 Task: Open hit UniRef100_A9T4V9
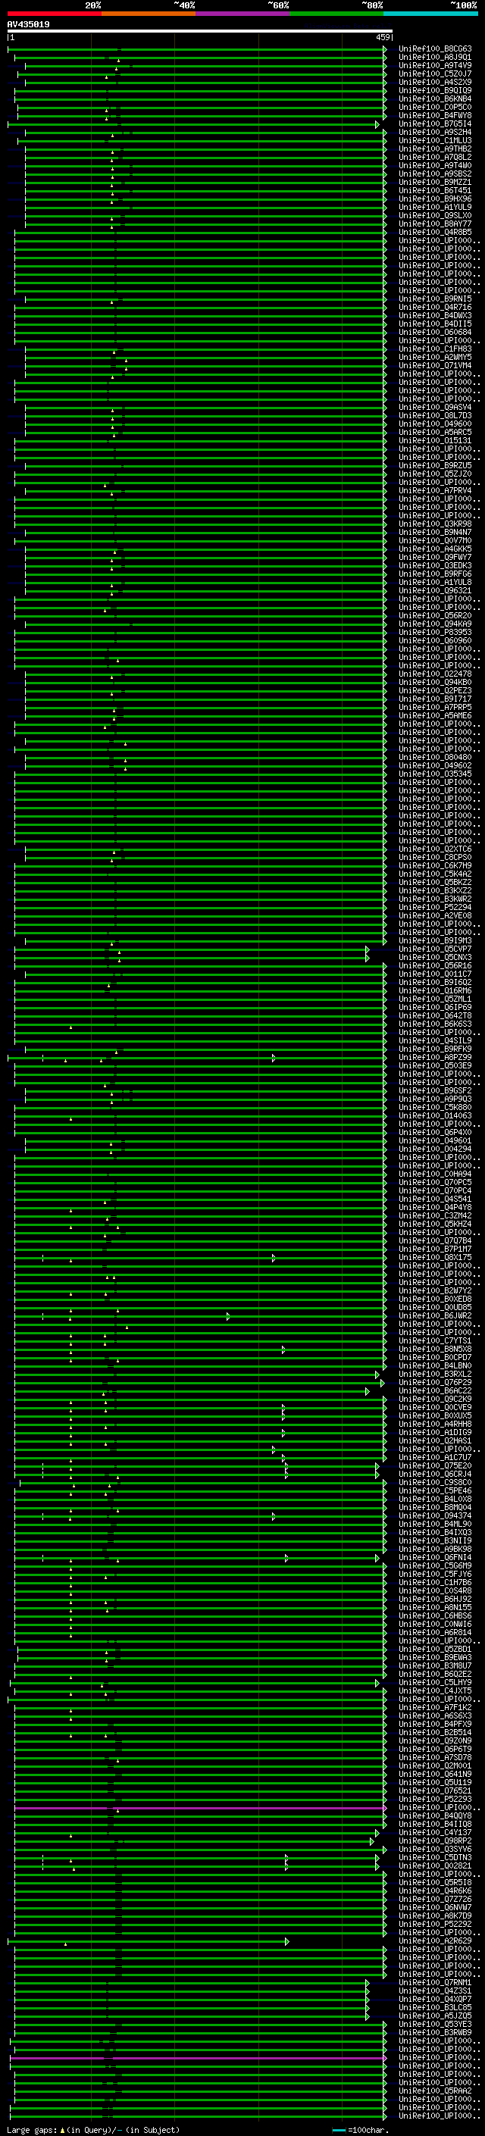(x=435, y=65)
